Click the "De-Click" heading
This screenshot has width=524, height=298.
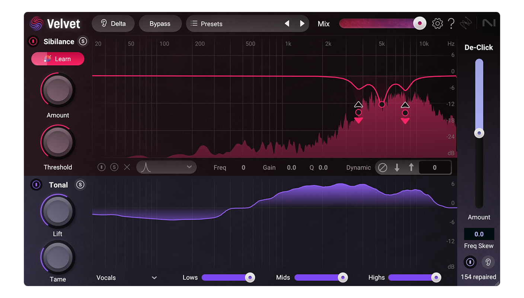coord(479,47)
